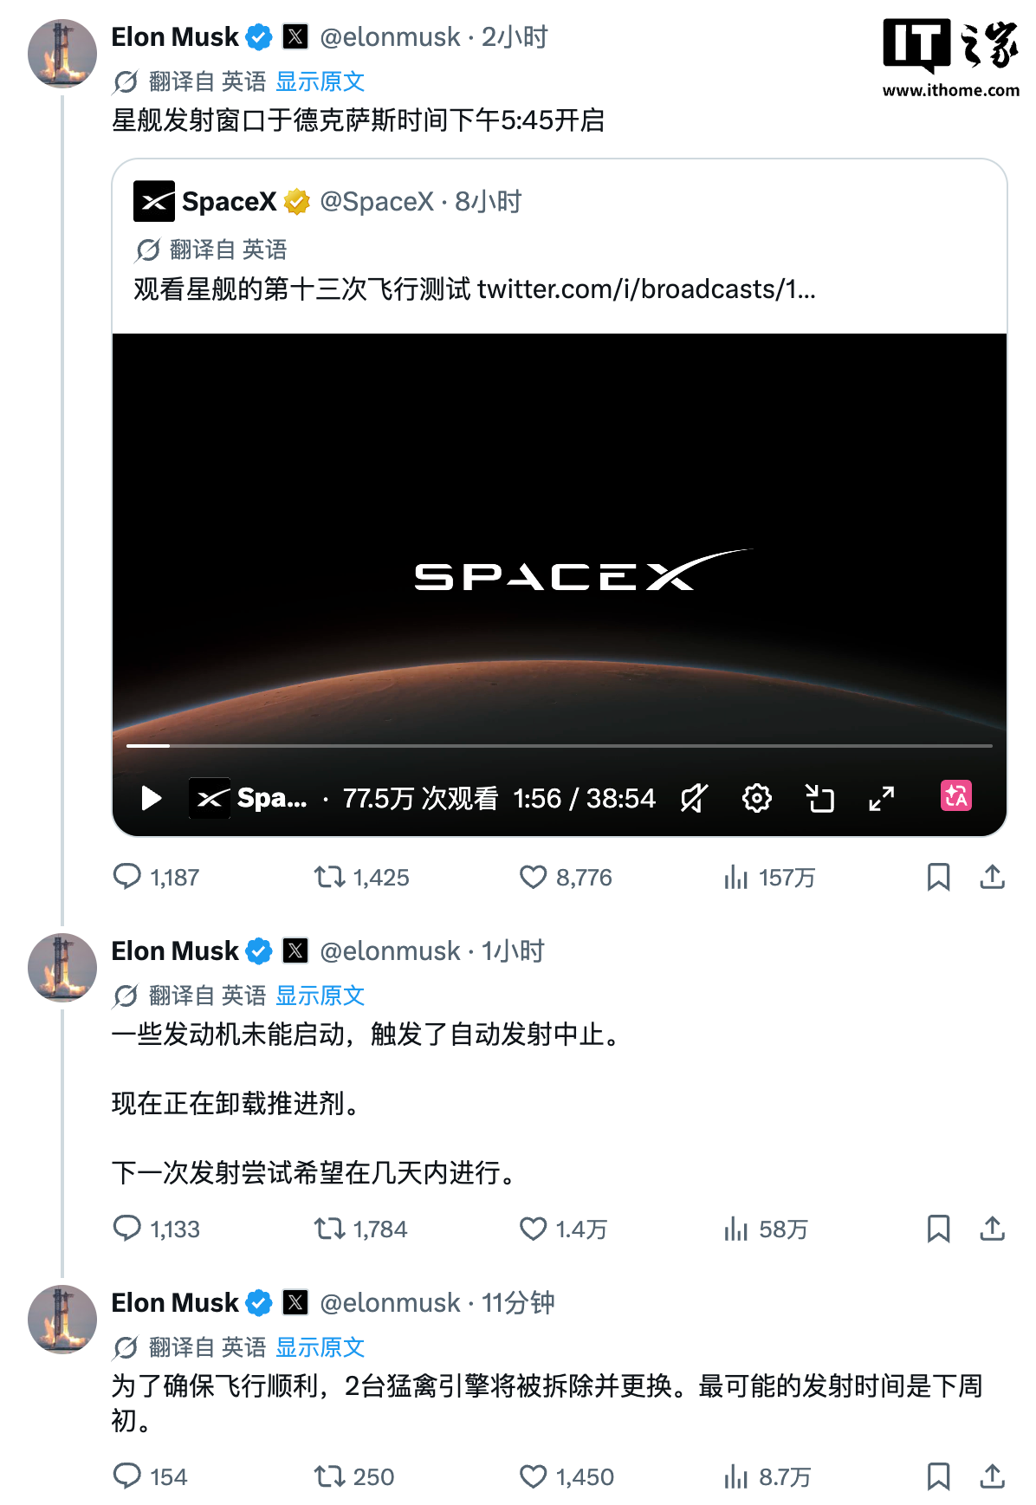
Task: Open the twitter.com broadcasts link
Action: click(646, 289)
